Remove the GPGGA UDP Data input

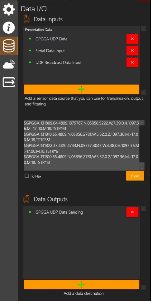click(x=132, y=39)
